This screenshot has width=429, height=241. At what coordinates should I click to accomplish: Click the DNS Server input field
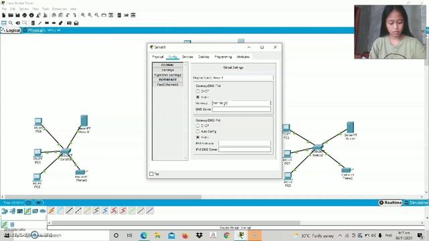click(241, 109)
